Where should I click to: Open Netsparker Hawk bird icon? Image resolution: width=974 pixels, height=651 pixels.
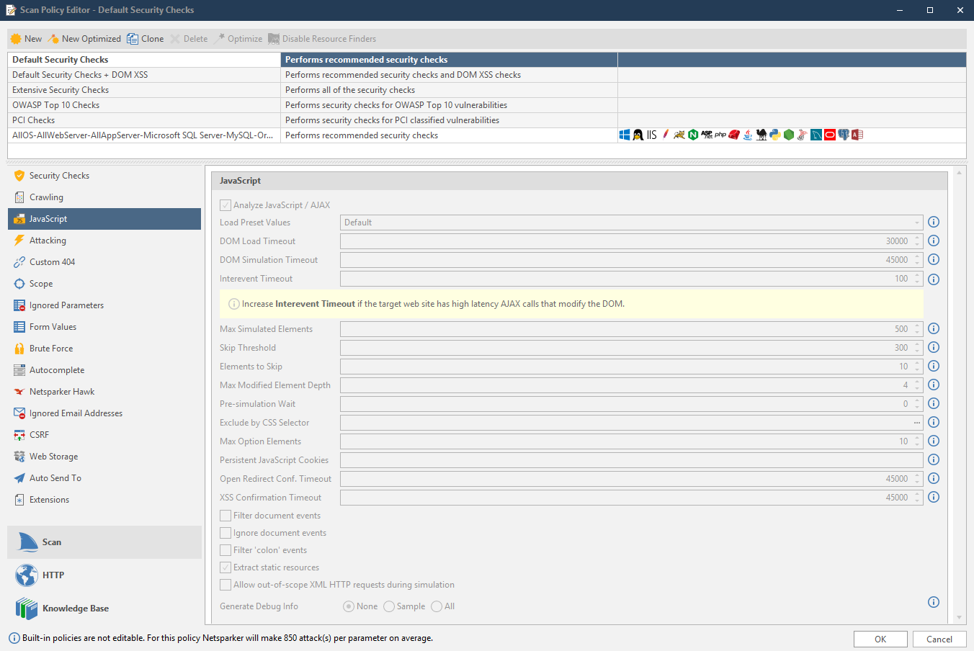[x=19, y=392]
